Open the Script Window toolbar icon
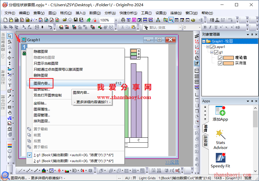The width and height of the screenshot is (259, 181). pos(187,20)
